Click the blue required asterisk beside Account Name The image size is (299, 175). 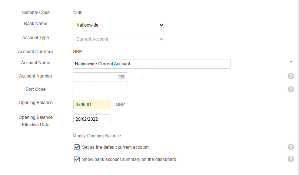tap(291, 63)
